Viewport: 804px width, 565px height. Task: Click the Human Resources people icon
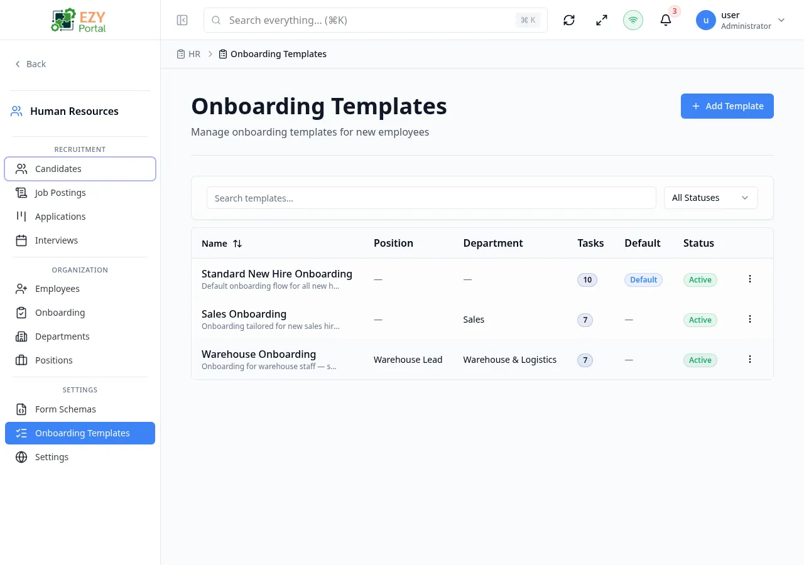[16, 111]
